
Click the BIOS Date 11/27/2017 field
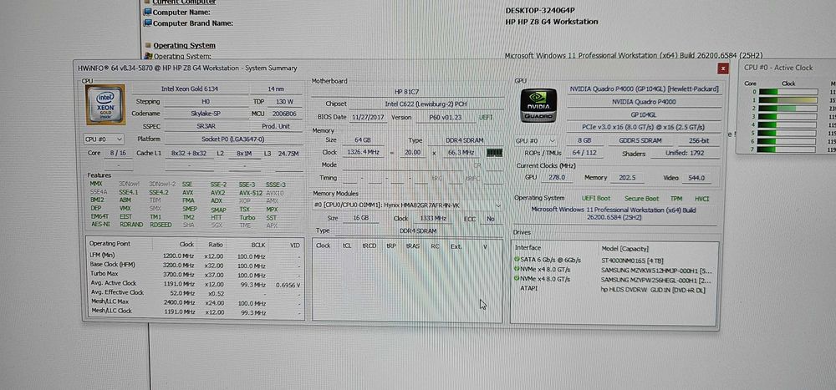[x=370, y=117]
